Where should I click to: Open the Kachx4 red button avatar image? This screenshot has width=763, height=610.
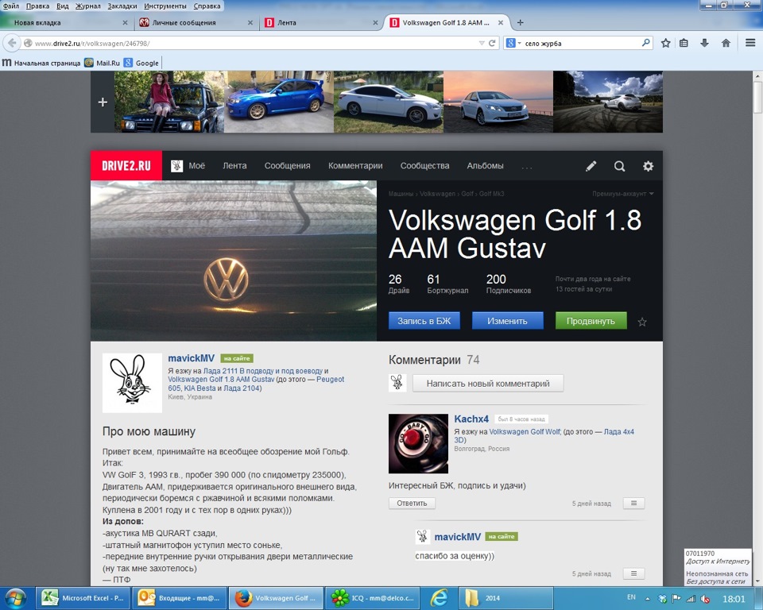[418, 443]
